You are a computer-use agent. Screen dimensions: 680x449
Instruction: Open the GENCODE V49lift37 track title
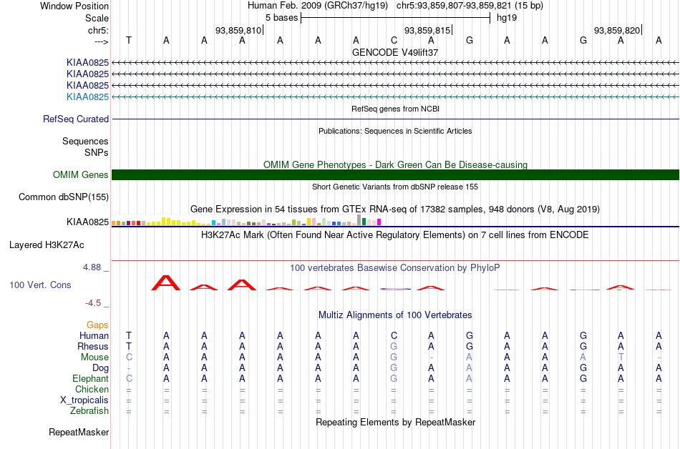tap(395, 52)
